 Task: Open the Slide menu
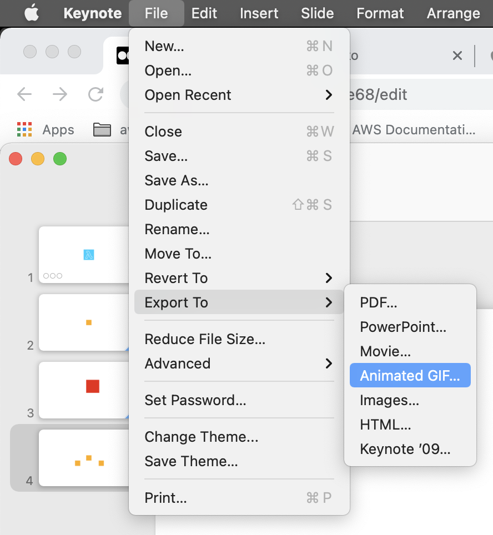317,13
